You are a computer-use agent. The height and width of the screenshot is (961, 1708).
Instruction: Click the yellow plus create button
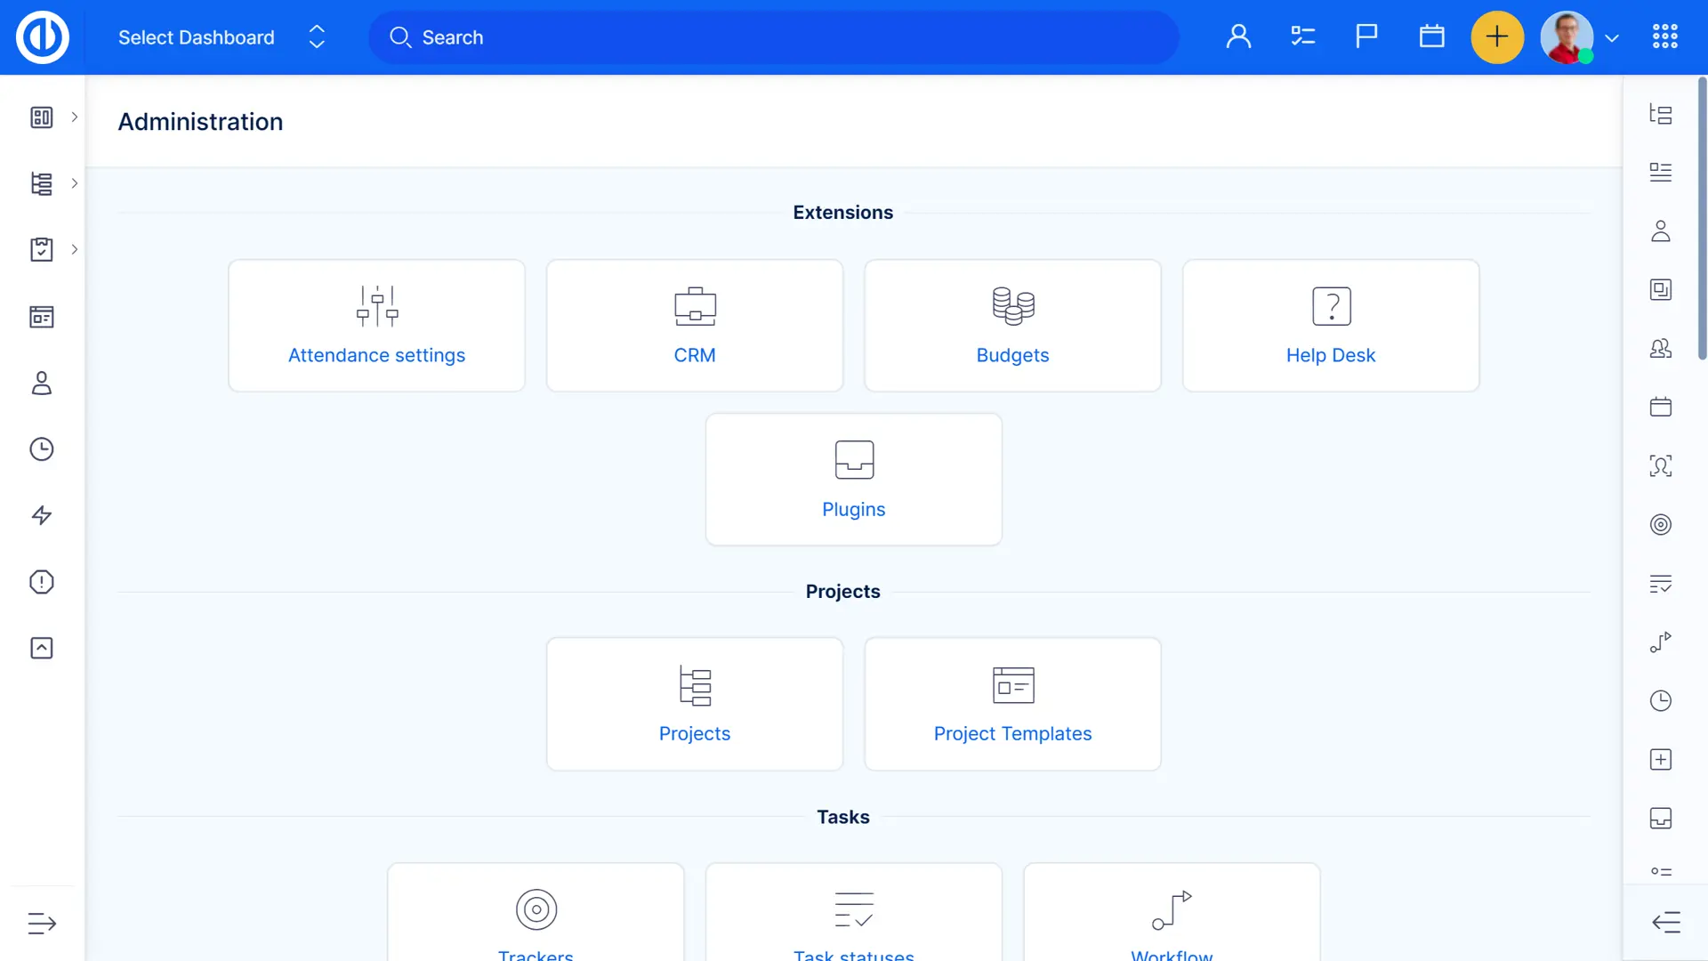coord(1497,37)
